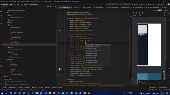Open the Terminal tool window
Screen dimensions: 170x95
(x=28, y=87)
